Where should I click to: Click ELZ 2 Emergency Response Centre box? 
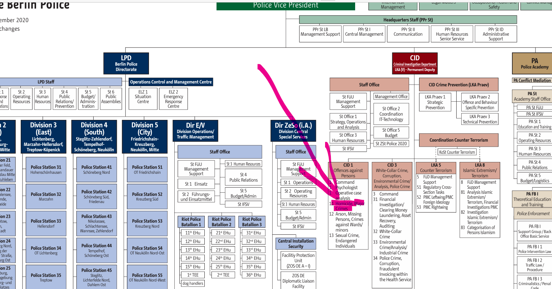tap(173, 99)
